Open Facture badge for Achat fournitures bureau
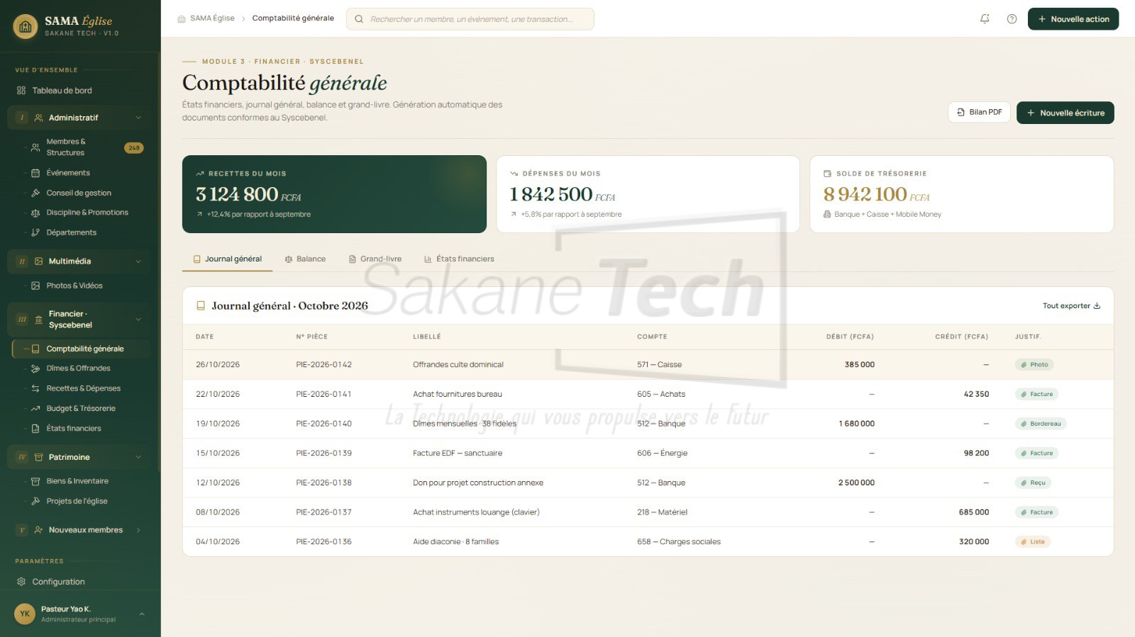The height and width of the screenshot is (637, 1135). pos(1037,394)
